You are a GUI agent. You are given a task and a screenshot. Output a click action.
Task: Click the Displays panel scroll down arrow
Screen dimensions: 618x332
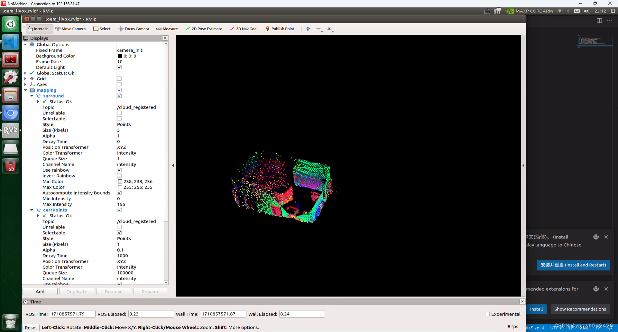pos(166,283)
